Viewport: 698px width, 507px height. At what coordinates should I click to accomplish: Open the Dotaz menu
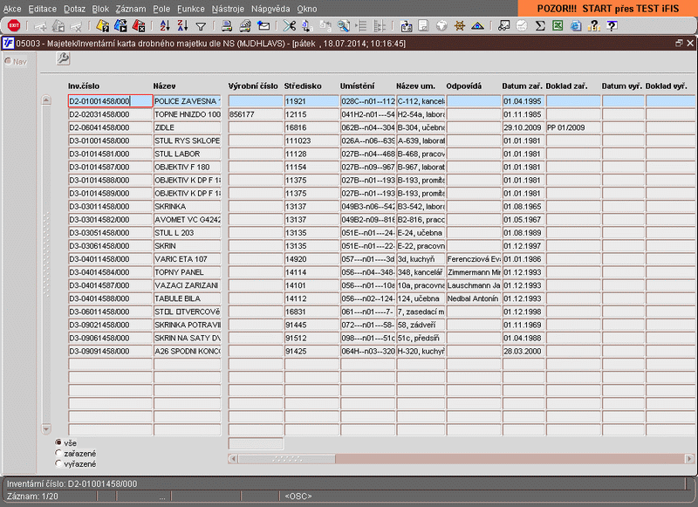pyautogui.click(x=74, y=9)
